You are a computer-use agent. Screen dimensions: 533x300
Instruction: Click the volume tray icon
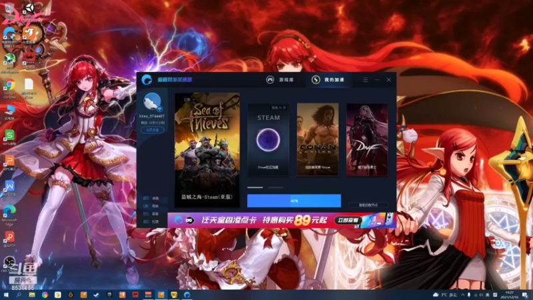482,295
